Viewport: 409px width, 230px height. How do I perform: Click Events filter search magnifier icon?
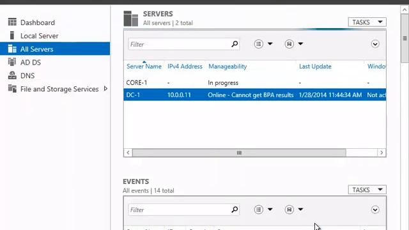235,210
